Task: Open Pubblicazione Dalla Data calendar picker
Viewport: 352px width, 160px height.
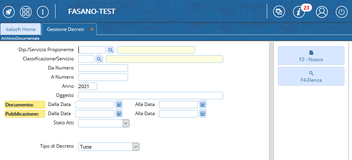Action: tap(119, 114)
